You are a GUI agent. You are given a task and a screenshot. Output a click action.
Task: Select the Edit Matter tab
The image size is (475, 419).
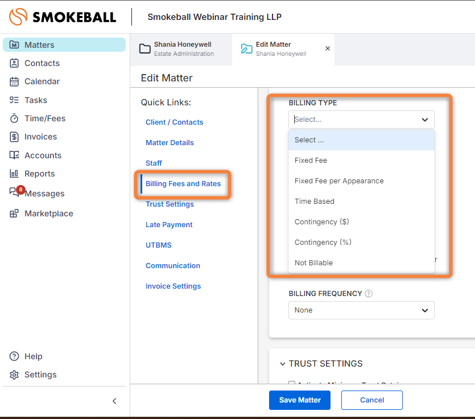(283, 50)
